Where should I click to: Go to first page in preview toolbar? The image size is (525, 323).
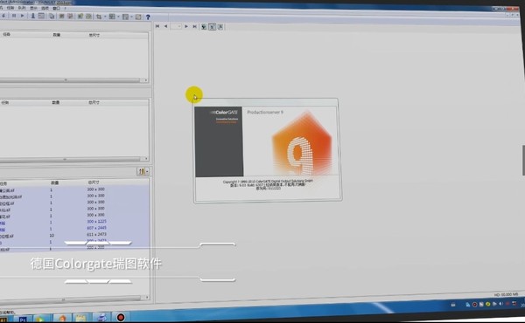(x=157, y=26)
